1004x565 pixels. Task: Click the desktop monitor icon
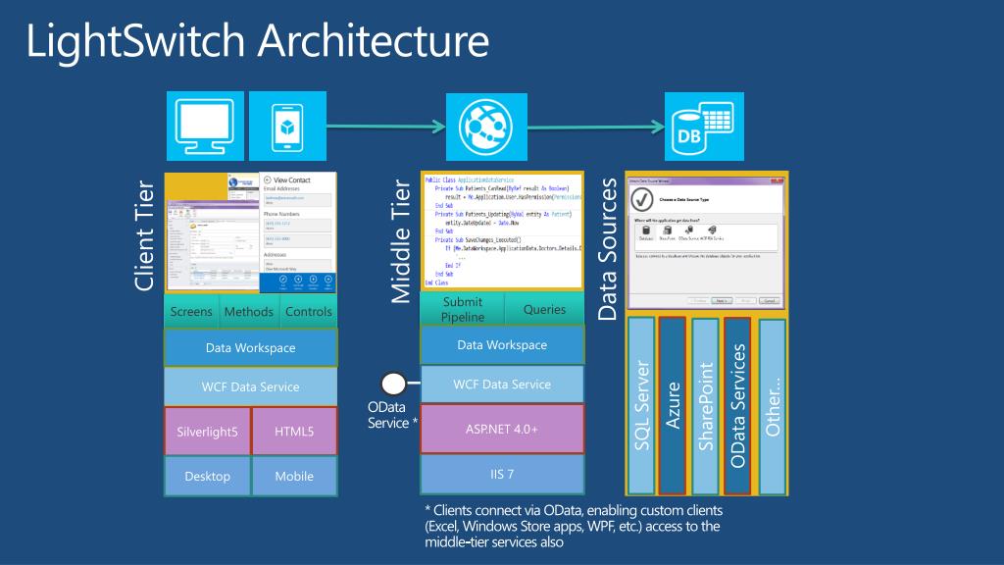[x=205, y=127]
